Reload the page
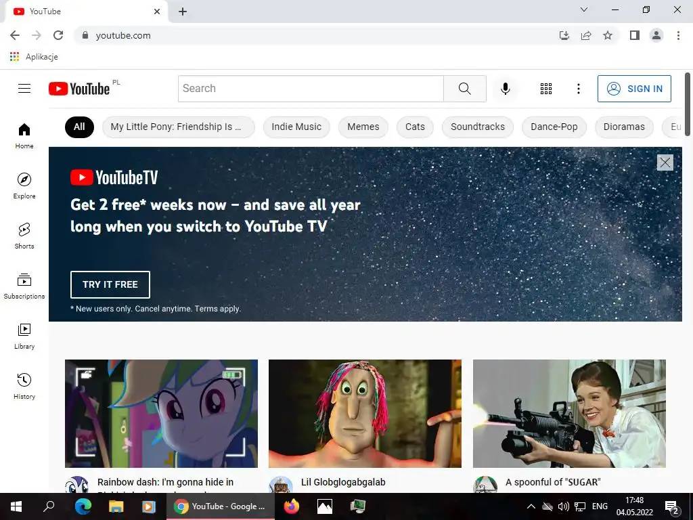This screenshot has width=693, height=520. click(58, 35)
